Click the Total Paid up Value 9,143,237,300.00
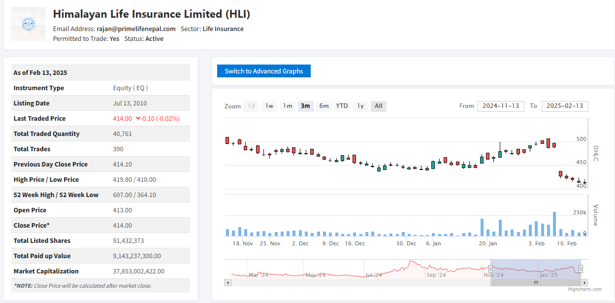615x303 pixels. coord(137,256)
